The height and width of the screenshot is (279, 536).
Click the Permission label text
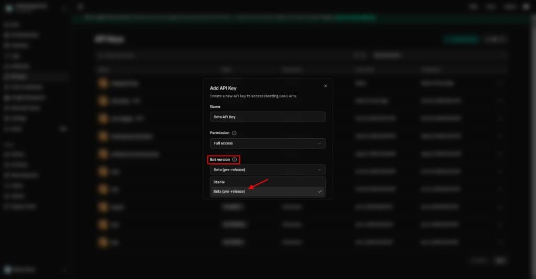coord(219,133)
